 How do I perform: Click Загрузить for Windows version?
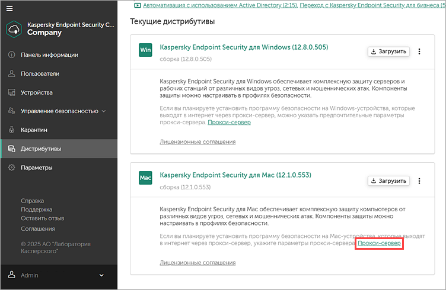tap(388, 51)
